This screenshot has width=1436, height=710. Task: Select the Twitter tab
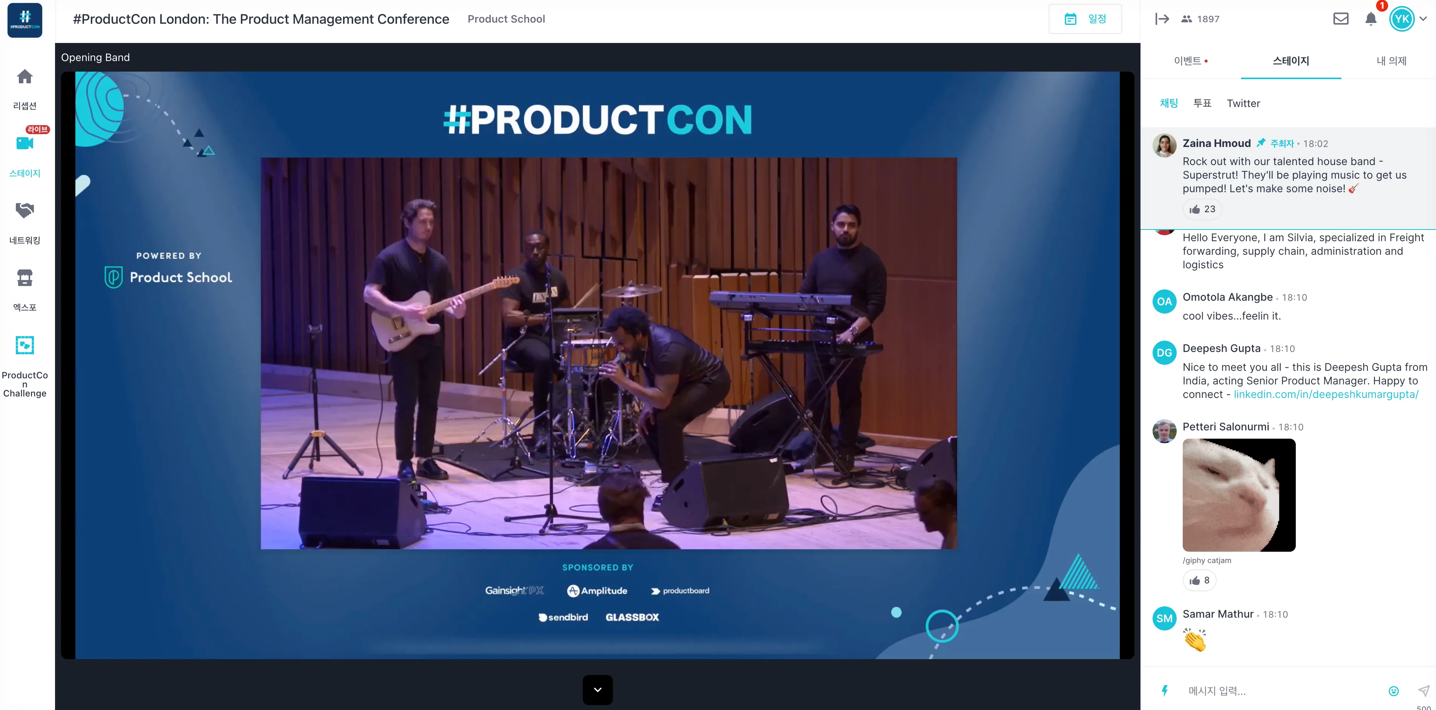click(x=1243, y=104)
